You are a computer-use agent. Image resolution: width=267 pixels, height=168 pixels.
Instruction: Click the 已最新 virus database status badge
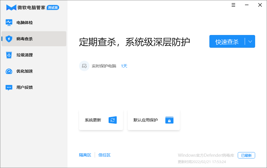(246, 155)
